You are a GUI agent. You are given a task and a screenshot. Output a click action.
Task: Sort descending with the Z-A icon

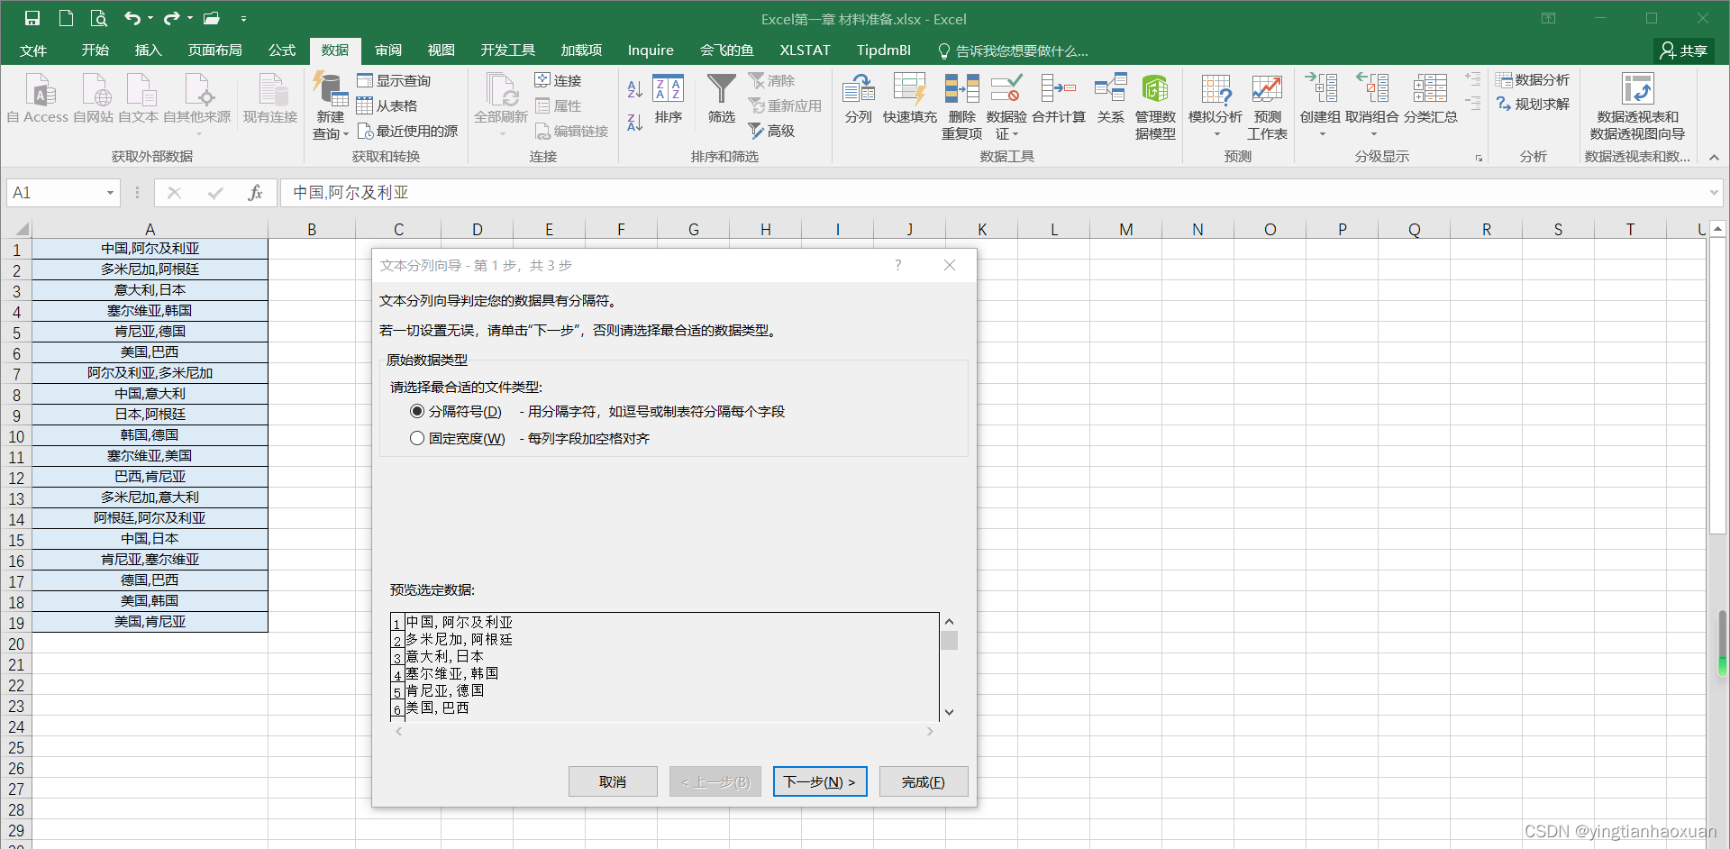(x=635, y=123)
